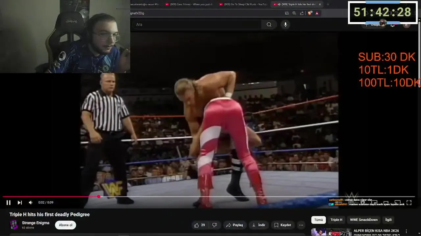Pause the video playback
The width and height of the screenshot is (421, 236).
9,203
